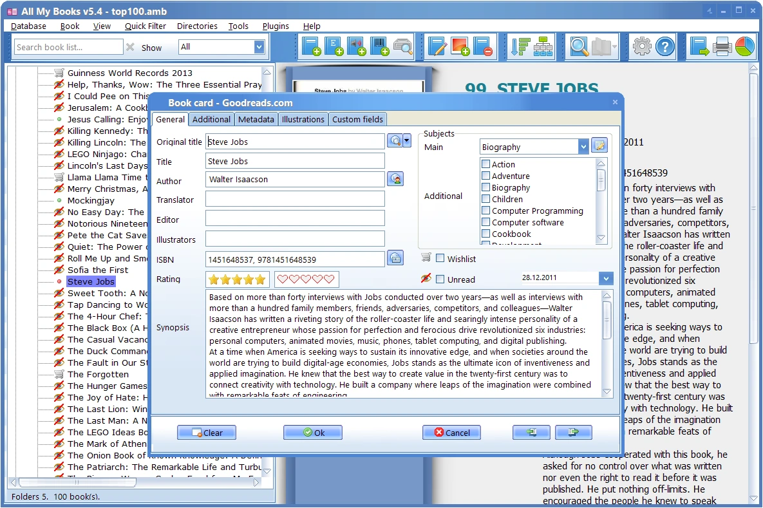Click the Add audiobook speaker icon
The width and height of the screenshot is (763, 508).
357,47
